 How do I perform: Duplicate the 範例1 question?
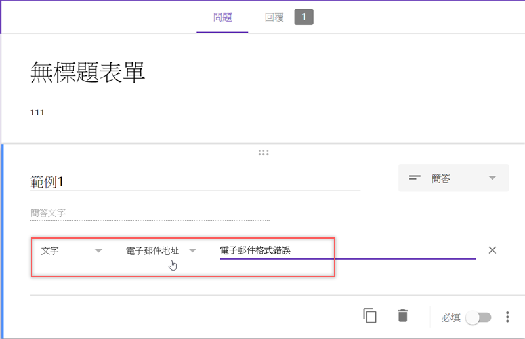(369, 316)
